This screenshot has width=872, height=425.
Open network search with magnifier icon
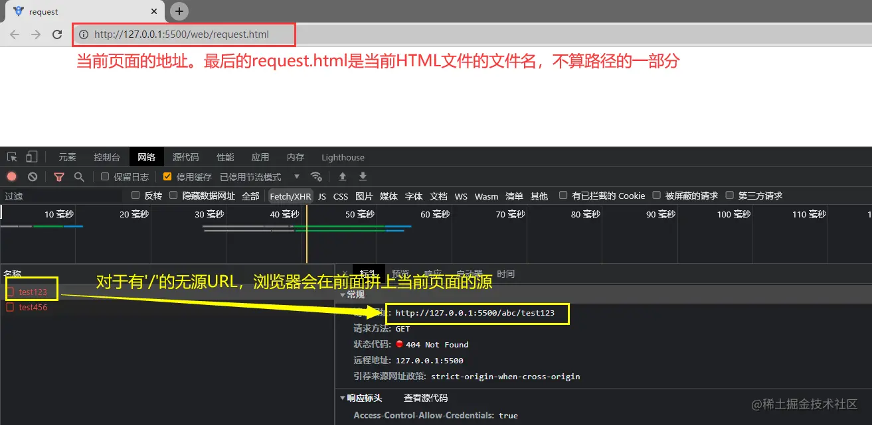click(79, 177)
